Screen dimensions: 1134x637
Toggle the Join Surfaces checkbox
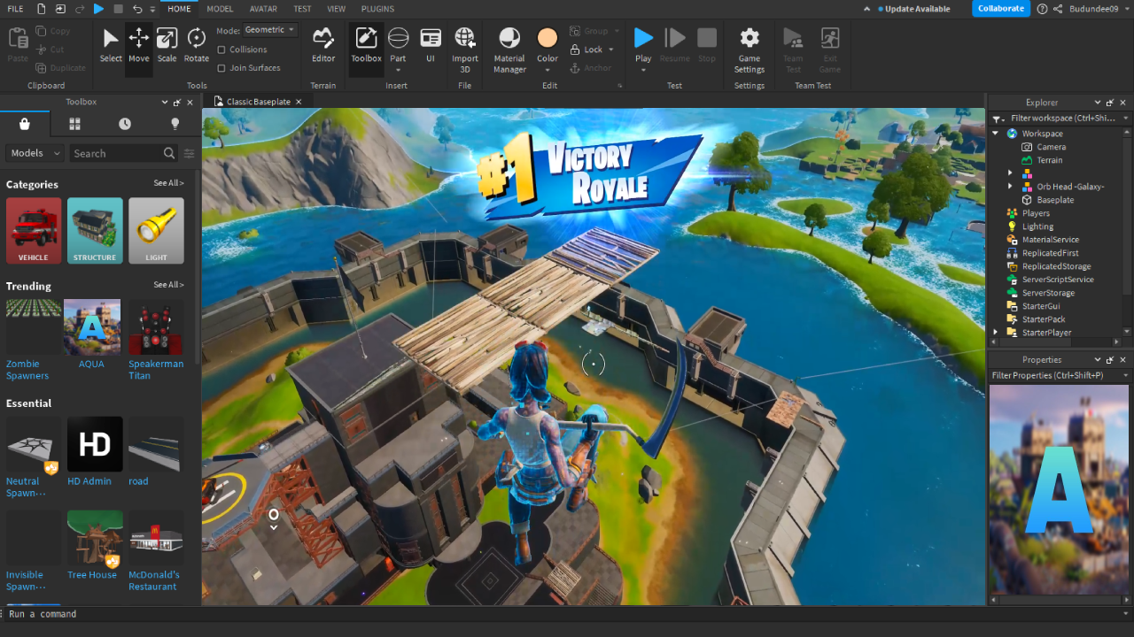click(221, 68)
